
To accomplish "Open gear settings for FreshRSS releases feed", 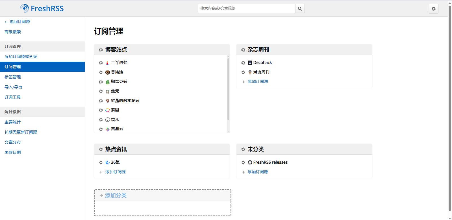I will point(243,163).
